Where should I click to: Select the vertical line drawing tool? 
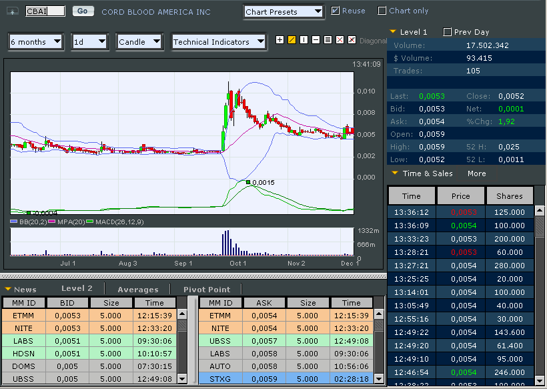(304, 40)
